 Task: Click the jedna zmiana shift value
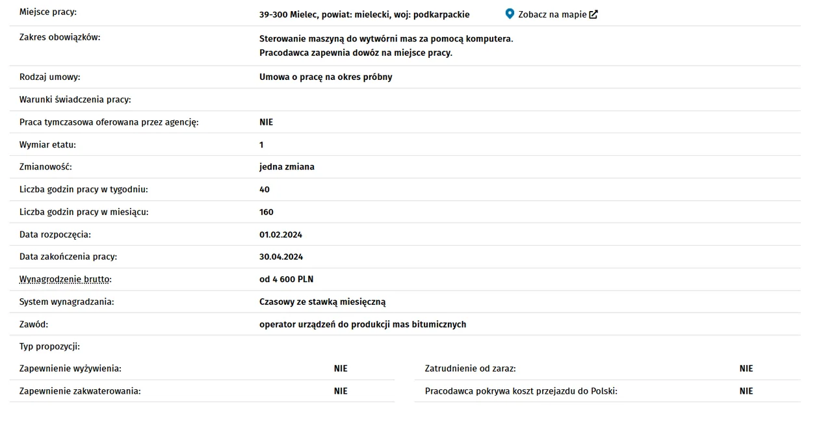tap(287, 167)
